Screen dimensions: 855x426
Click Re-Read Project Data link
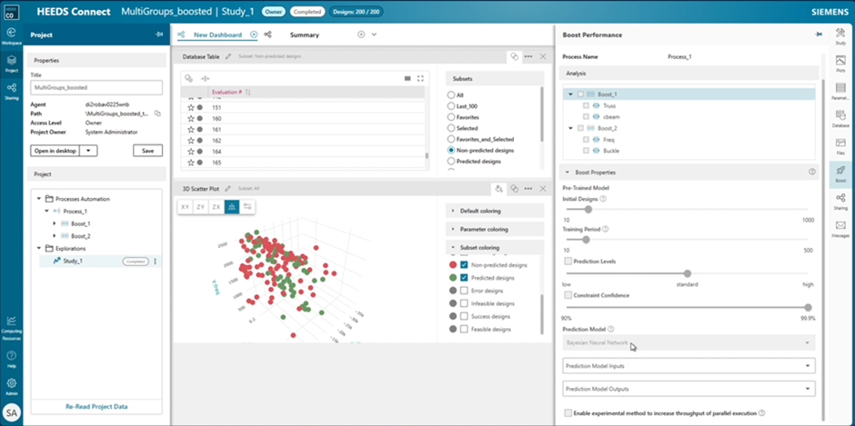click(96, 406)
